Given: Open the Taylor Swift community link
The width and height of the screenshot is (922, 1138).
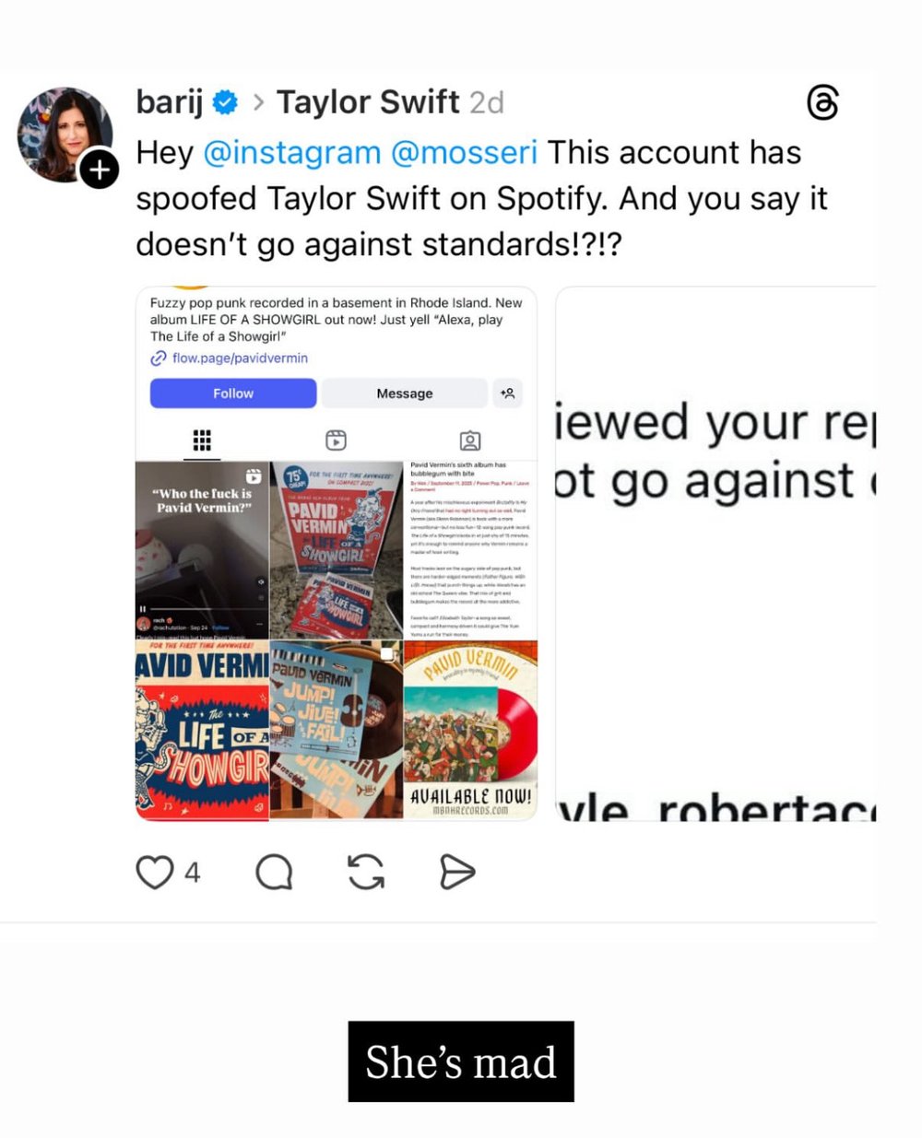Looking at the screenshot, I should coord(368,102).
